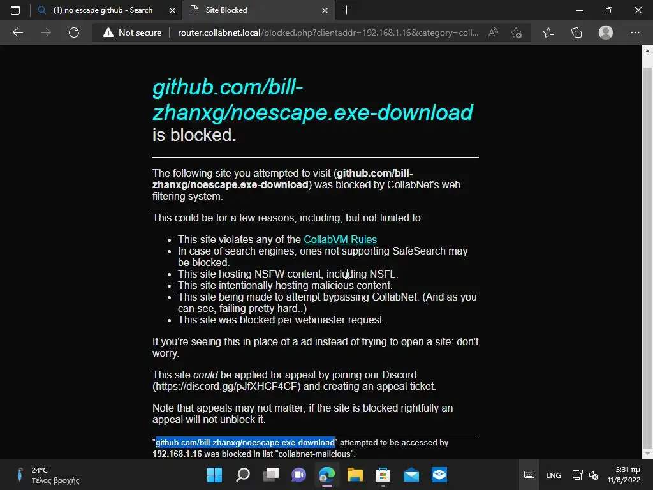653x490 pixels.
Task: Switch the ENG input language
Action: tap(553, 475)
